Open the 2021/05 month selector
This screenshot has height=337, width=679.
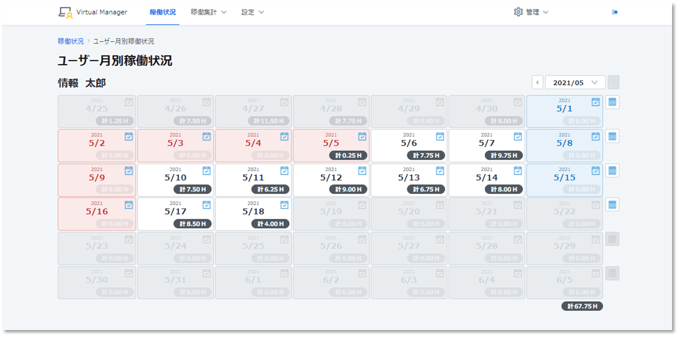[x=575, y=83]
